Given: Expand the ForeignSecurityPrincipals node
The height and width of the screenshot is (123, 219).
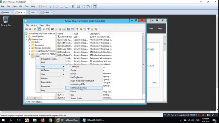Looking at the screenshot, I should [29, 51].
